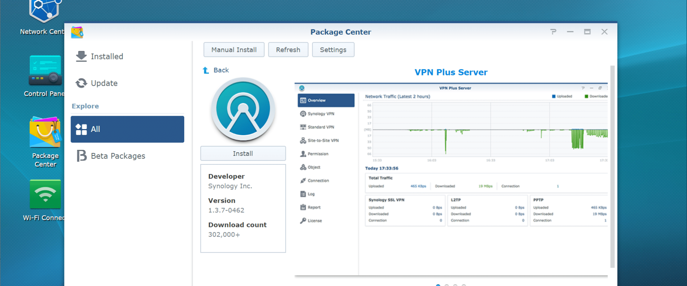This screenshot has height=286, width=687.
Task: Click the Back arrow icon
Action: 206,70
